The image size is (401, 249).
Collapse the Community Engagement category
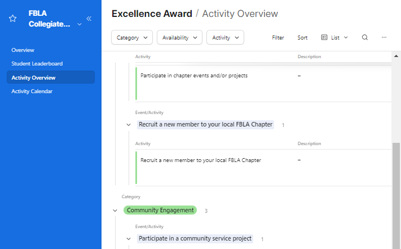coord(115,211)
